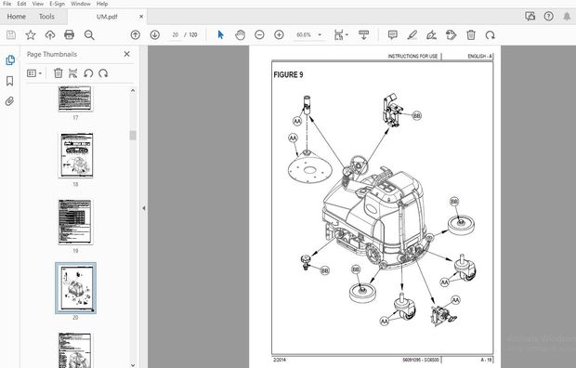The width and height of the screenshot is (576, 368).
Task: Click the upload to cloud icon
Action: 50,35
